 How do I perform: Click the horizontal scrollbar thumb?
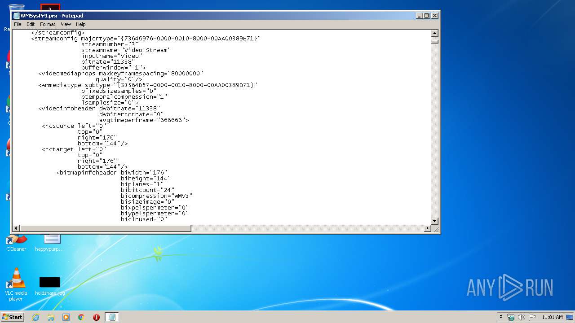click(105, 228)
